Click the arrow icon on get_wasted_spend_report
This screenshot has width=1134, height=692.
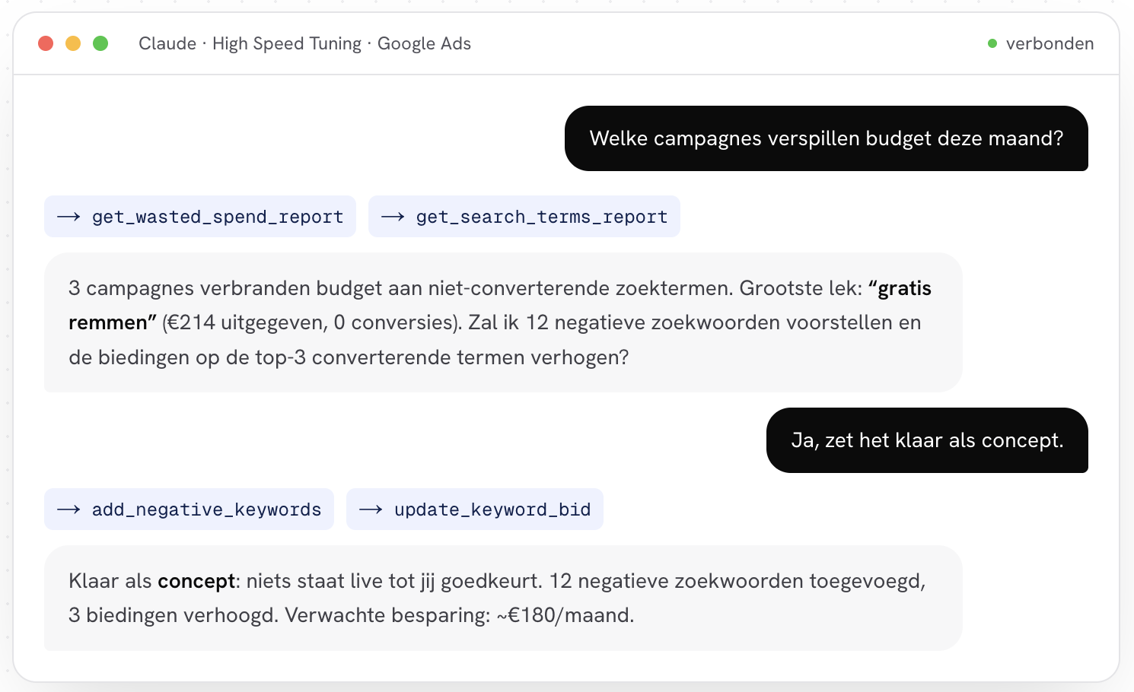69,217
